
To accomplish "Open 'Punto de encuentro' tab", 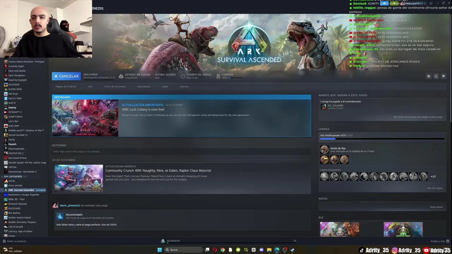I will pos(115,86).
